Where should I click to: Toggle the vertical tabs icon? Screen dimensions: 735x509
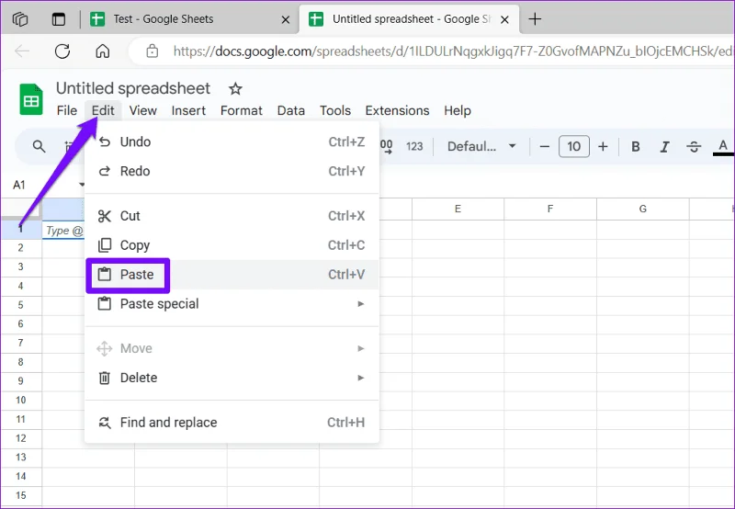[x=59, y=19]
